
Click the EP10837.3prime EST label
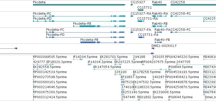tap(134, 77)
